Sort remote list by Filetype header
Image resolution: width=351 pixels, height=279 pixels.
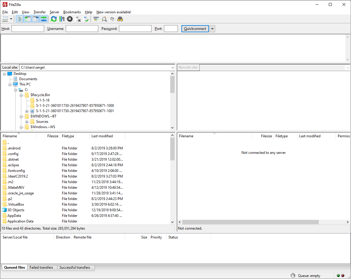(x=285, y=136)
